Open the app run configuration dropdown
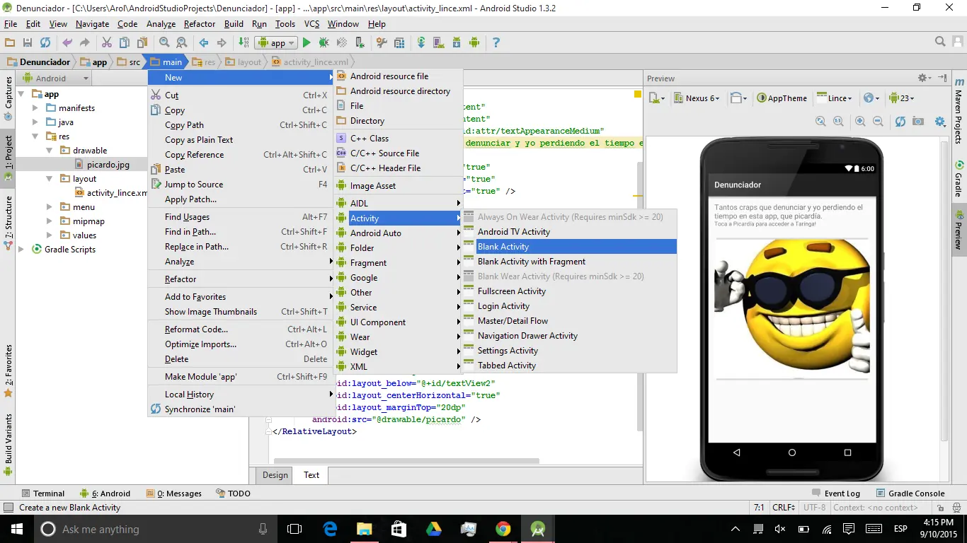 276,43
